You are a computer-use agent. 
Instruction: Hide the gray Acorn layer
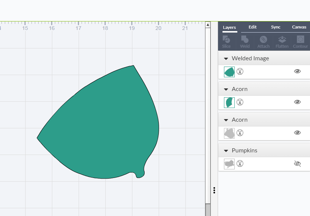tap(297, 133)
